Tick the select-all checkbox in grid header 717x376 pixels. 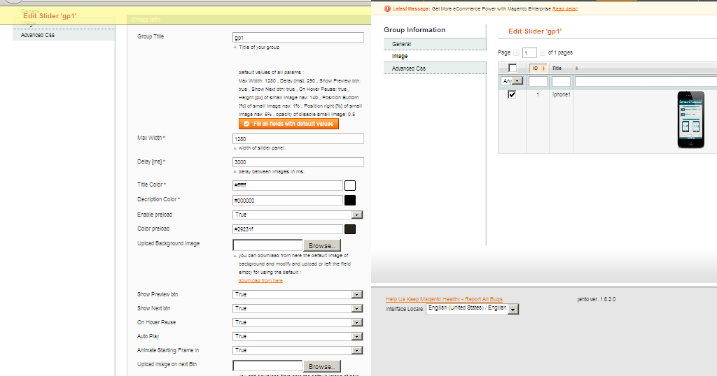coord(513,68)
